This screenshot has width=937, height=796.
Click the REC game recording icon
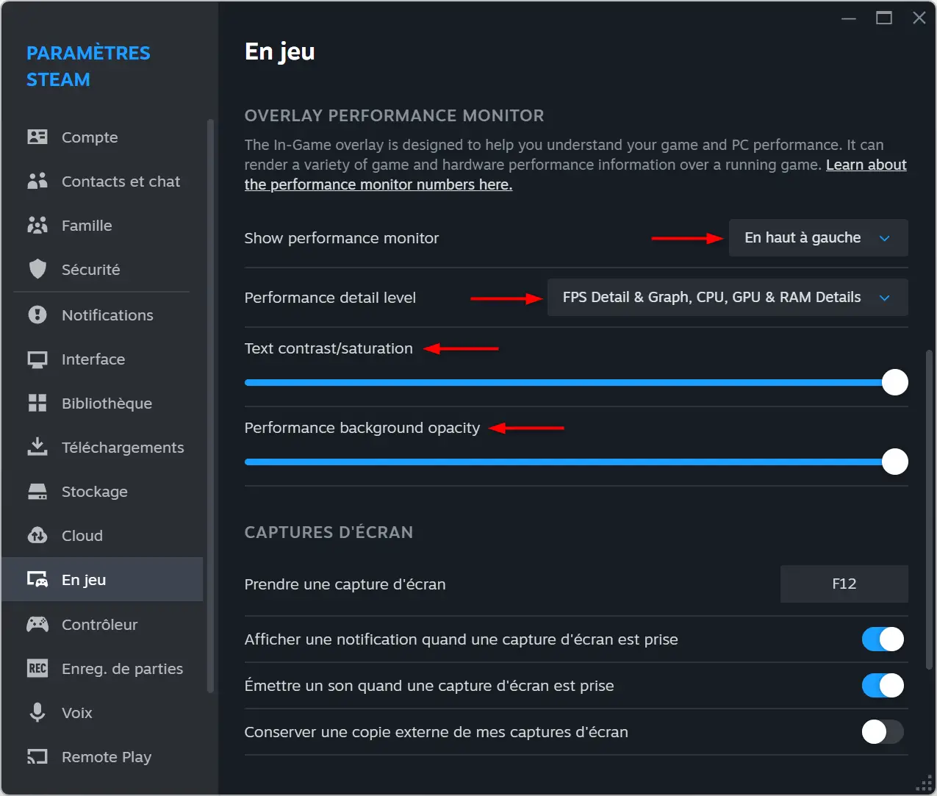click(37, 668)
